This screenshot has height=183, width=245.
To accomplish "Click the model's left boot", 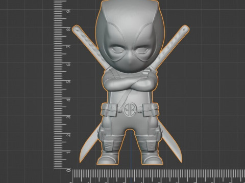I will click(x=108, y=159).
